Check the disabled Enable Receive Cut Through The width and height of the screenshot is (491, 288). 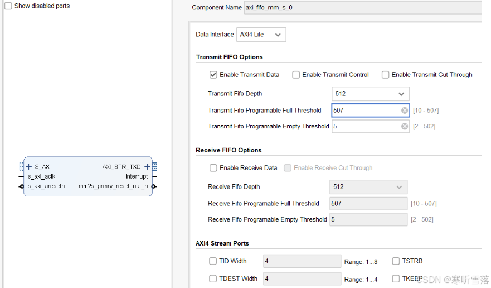click(288, 168)
